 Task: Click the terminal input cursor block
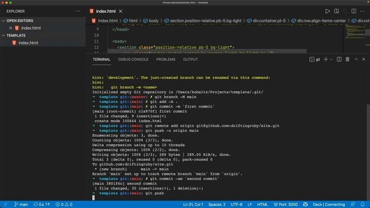click(94, 198)
